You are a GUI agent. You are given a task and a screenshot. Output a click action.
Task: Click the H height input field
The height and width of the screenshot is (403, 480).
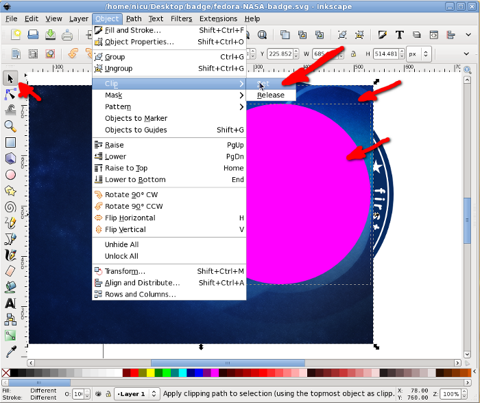tap(386, 54)
